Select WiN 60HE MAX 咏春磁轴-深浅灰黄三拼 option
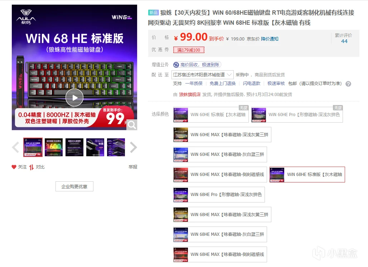The image size is (368, 267). [x=222, y=134]
